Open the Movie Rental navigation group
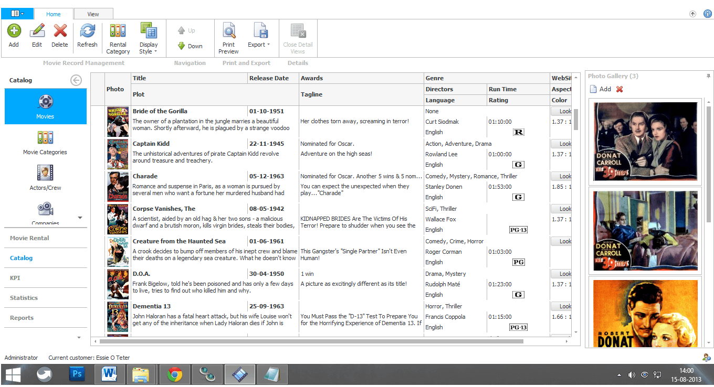Screen dimensions: 714x387 tap(29, 238)
